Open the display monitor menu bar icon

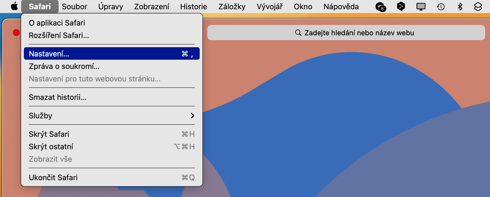[421, 7]
